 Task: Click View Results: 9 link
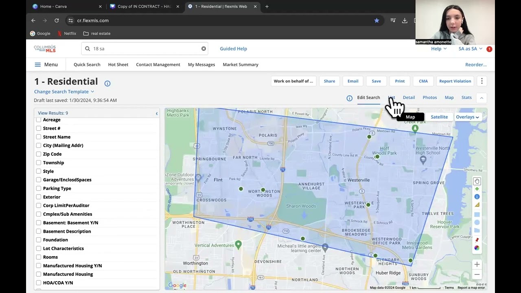click(x=53, y=113)
